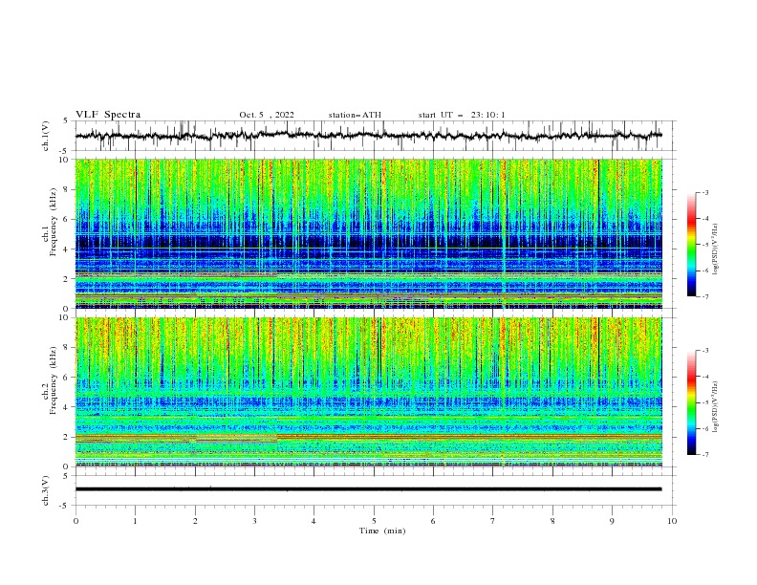Click the "Time (min)" axis label
This screenshot has height=585, width=757.
382,531
